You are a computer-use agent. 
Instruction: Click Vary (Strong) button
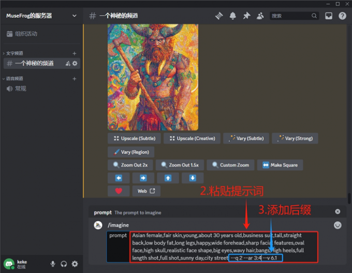click(x=295, y=138)
